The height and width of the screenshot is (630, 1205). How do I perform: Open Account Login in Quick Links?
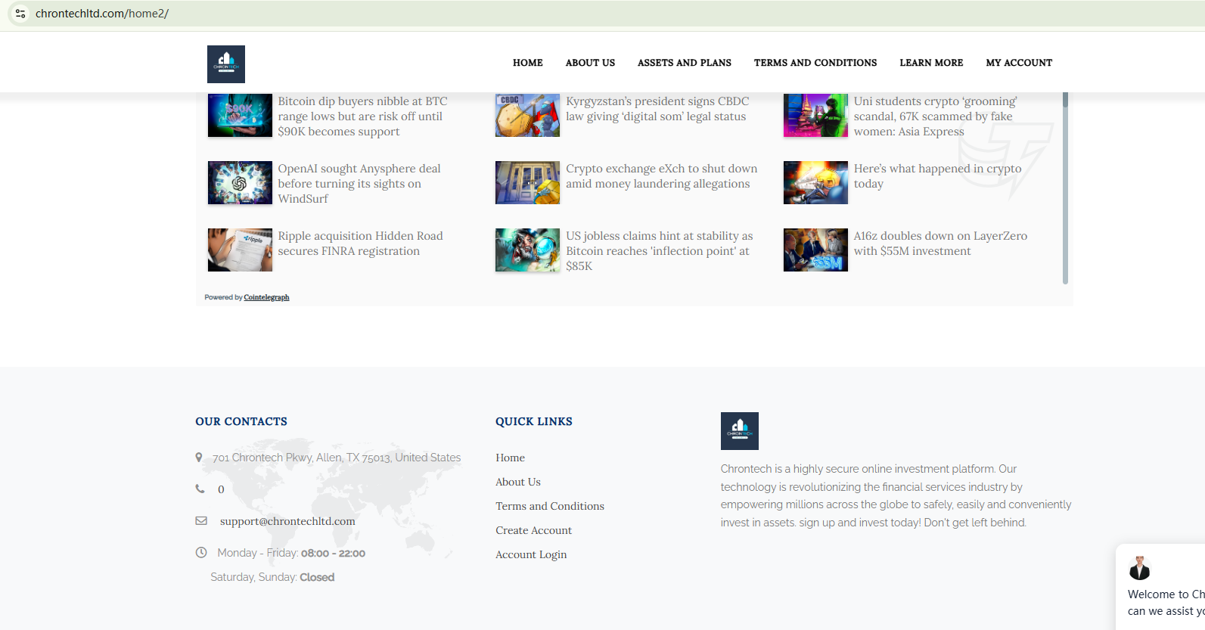pos(531,554)
